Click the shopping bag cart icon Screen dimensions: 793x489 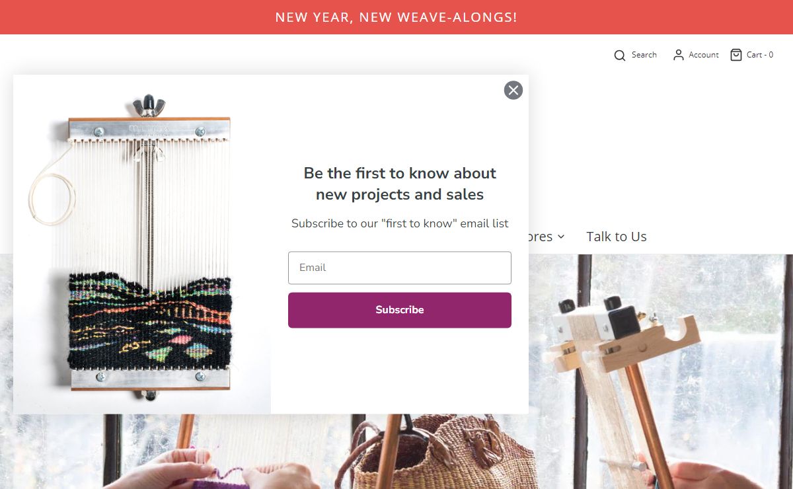(x=736, y=55)
